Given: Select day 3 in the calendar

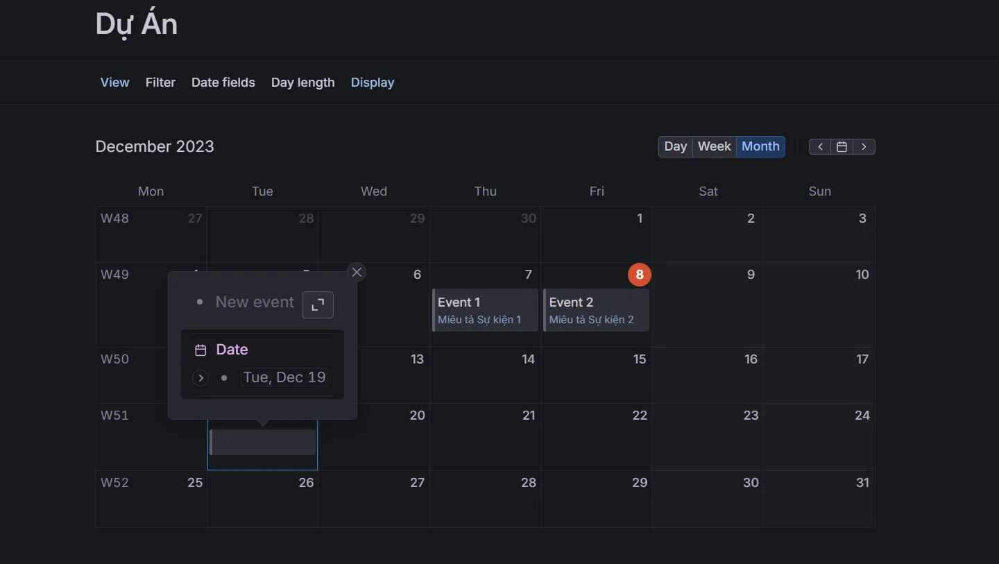Looking at the screenshot, I should point(862,219).
